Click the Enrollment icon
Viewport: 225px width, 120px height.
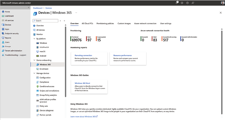click(38, 69)
